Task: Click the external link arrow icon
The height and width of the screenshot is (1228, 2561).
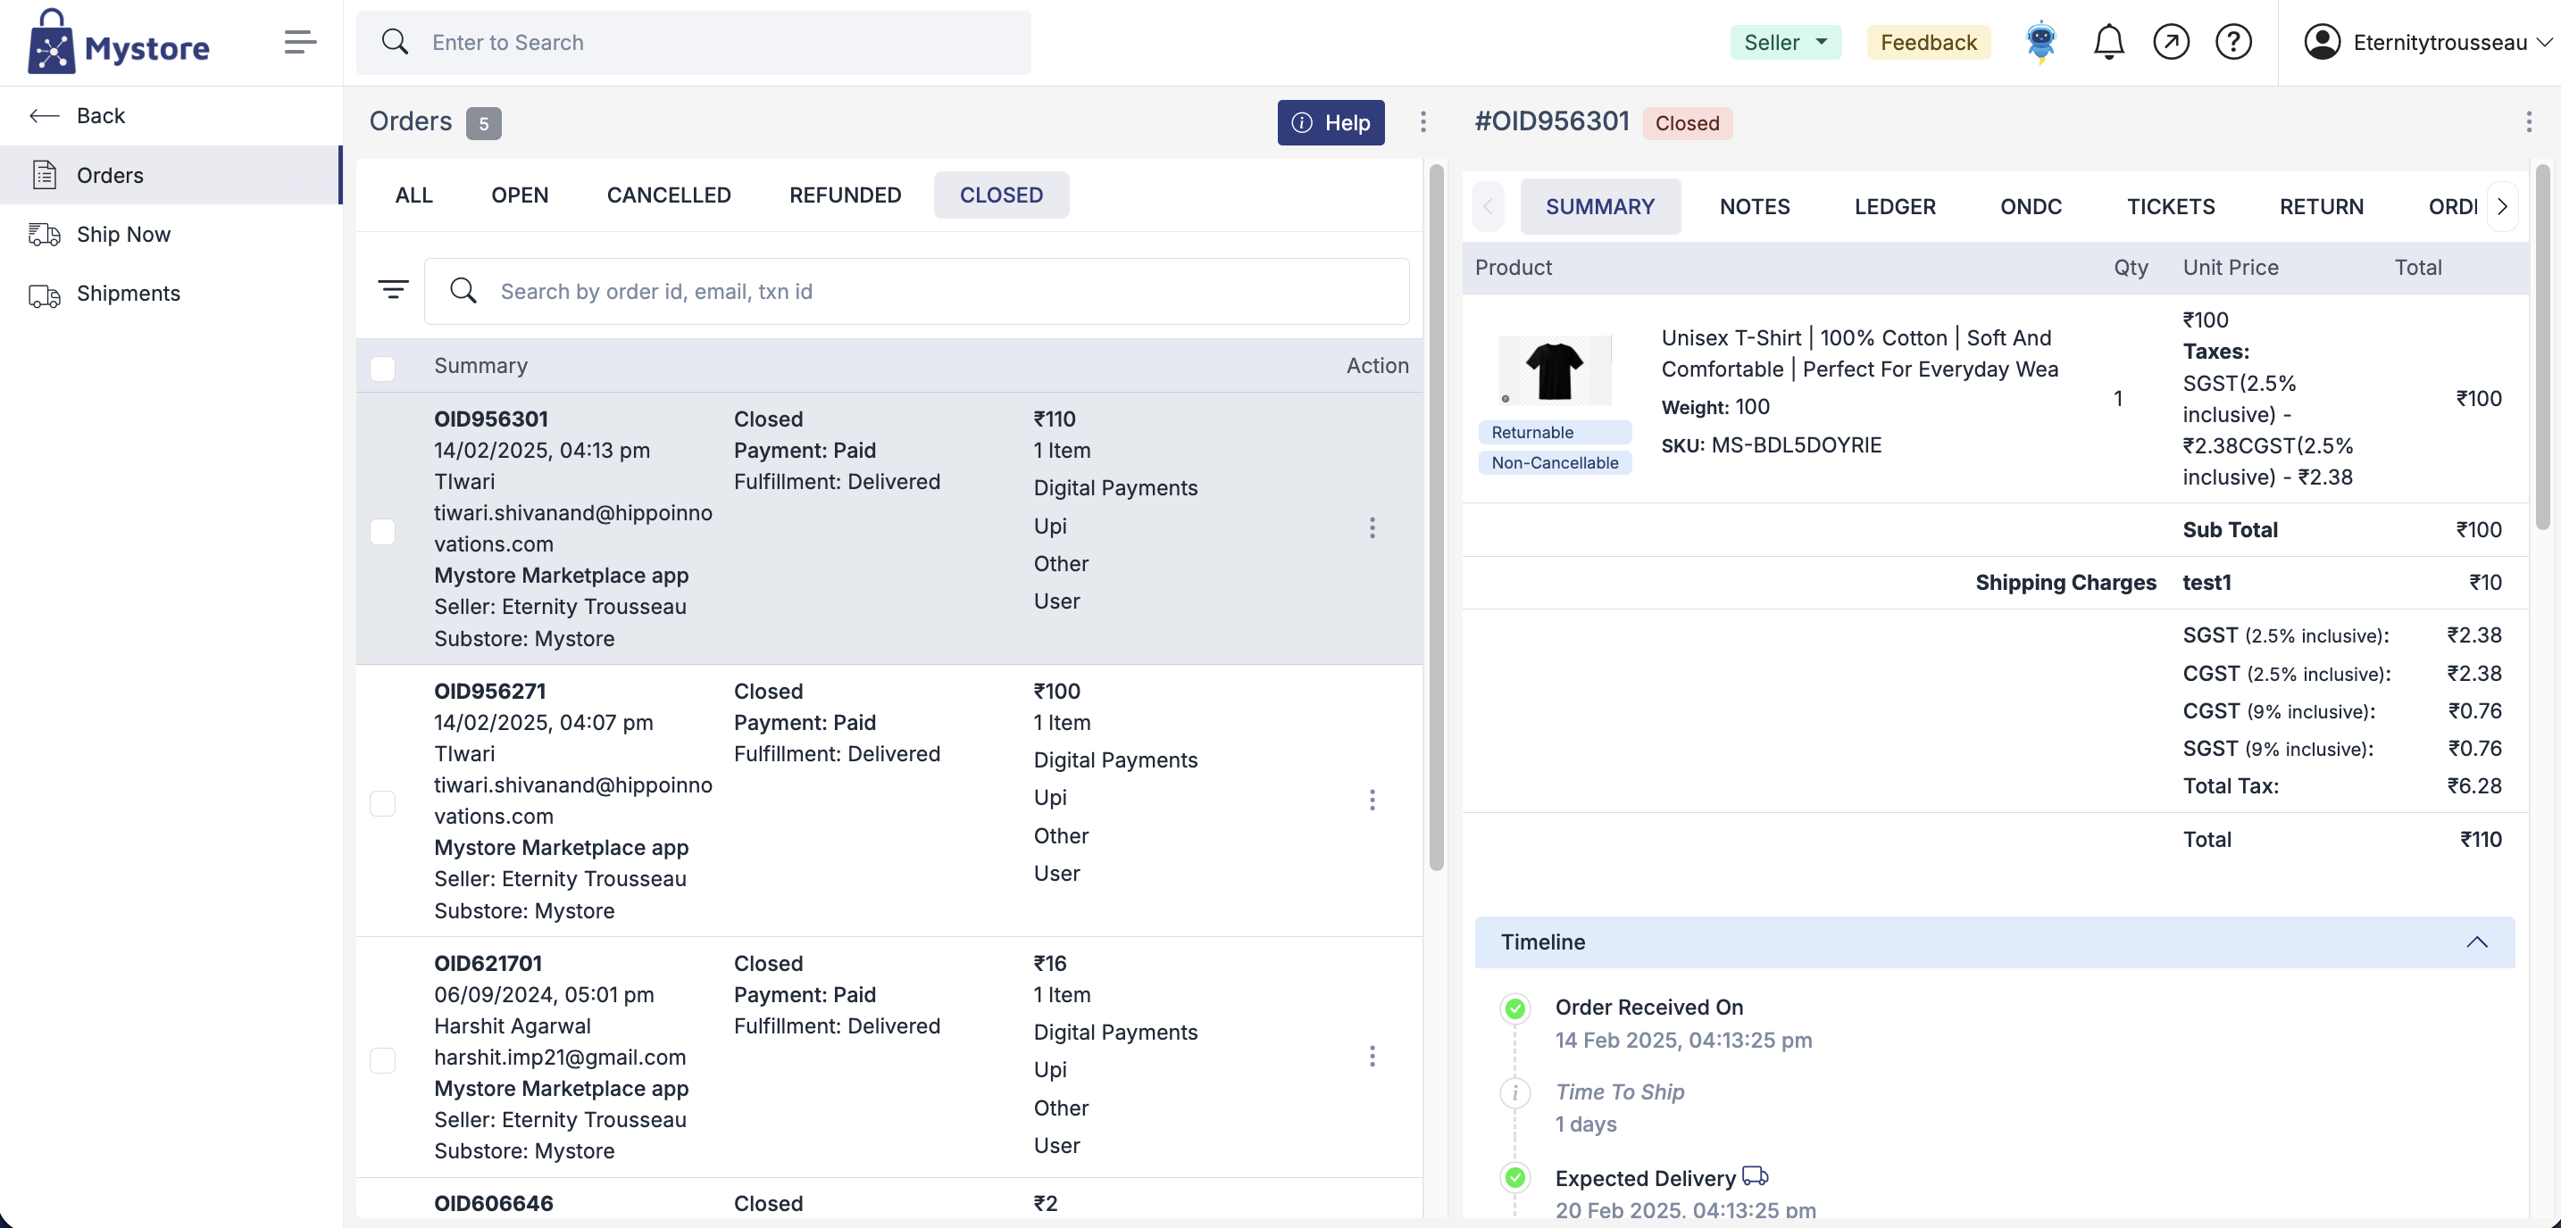Action: 2170,42
